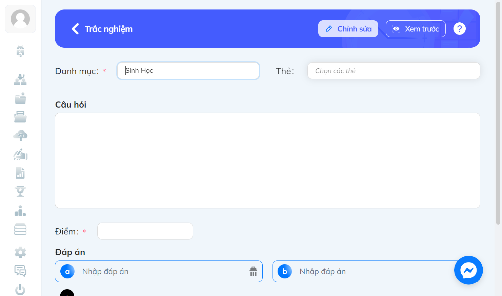The image size is (502, 296).
Task: Open the Thẻ tags selector
Action: click(x=394, y=71)
